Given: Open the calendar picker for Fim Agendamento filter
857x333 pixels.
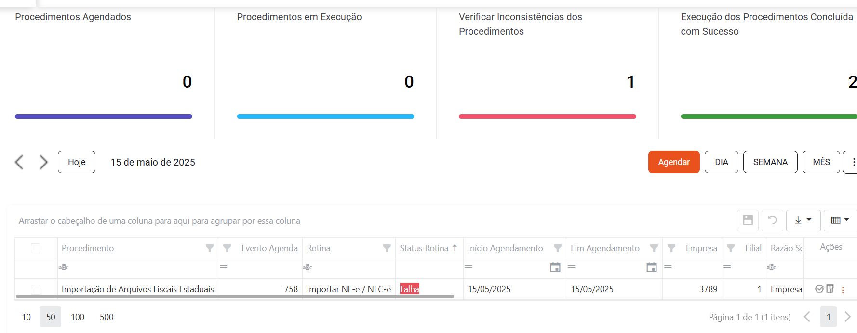Looking at the screenshot, I should tap(652, 268).
